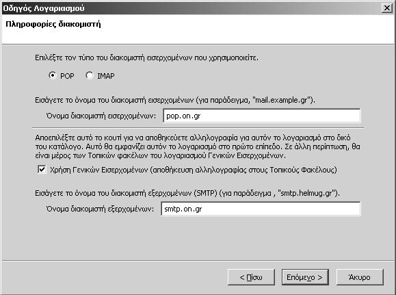Click the POP text label
The image size is (396, 295).
click(67, 76)
